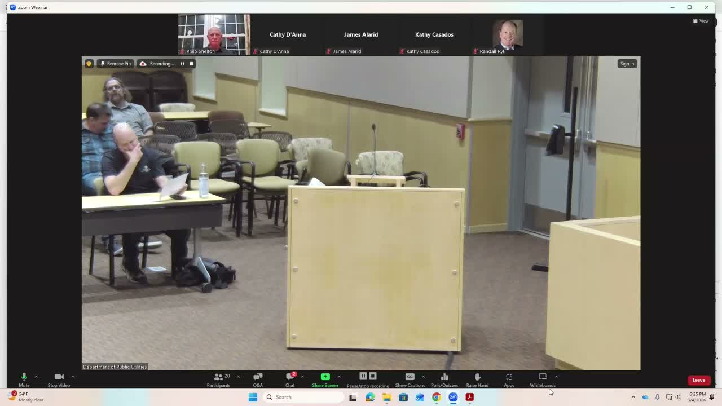Mute the microphone
Viewport: 722px width, 406px height.
pos(24,379)
